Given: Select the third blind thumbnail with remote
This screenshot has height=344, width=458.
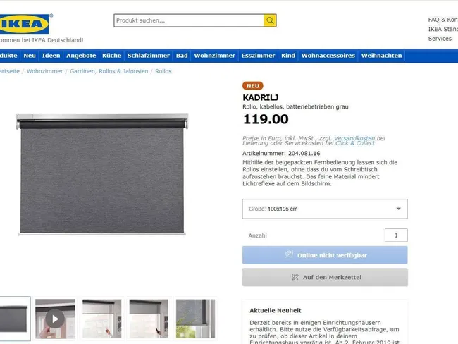Looking at the screenshot, I should [x=101, y=319].
